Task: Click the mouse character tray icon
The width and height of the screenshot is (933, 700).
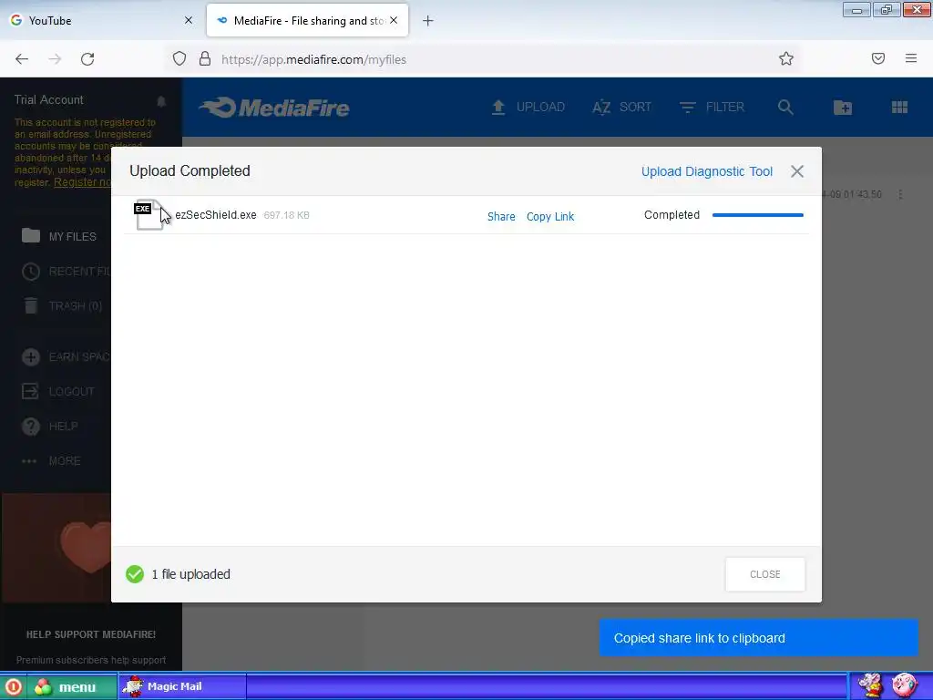Action: [870, 685]
